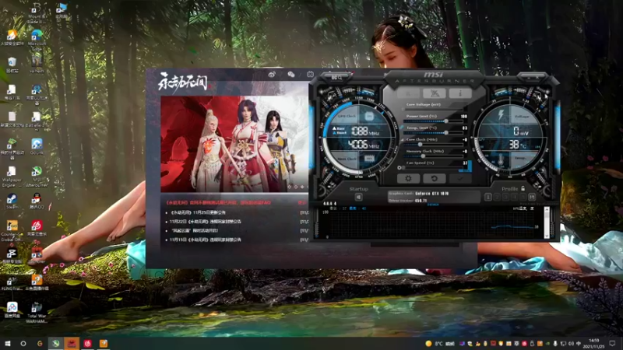Image resolution: width=623 pixels, height=350 pixels.
Task: Open the Weibo icon in game launcher
Action: coord(271,74)
